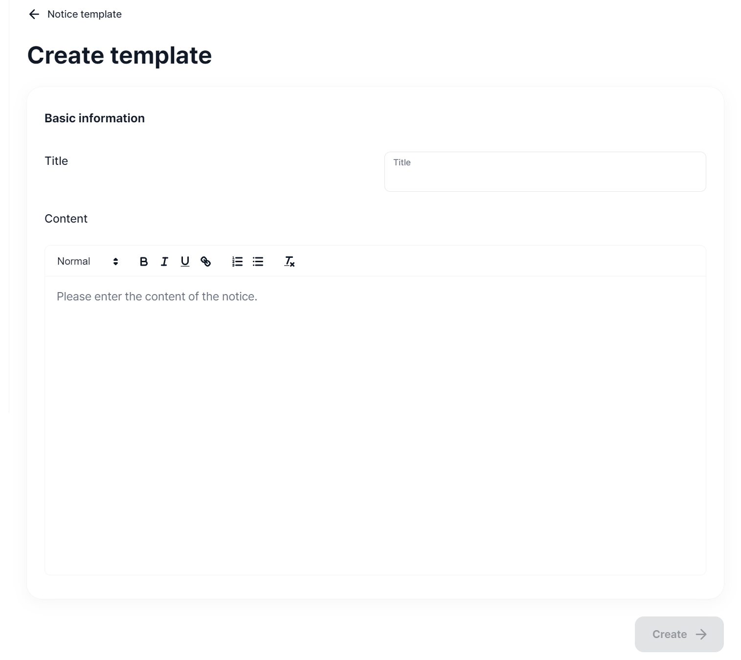Open Notice template from the breadcrumb
Viewport: 741px width, 660px height.
click(x=84, y=14)
